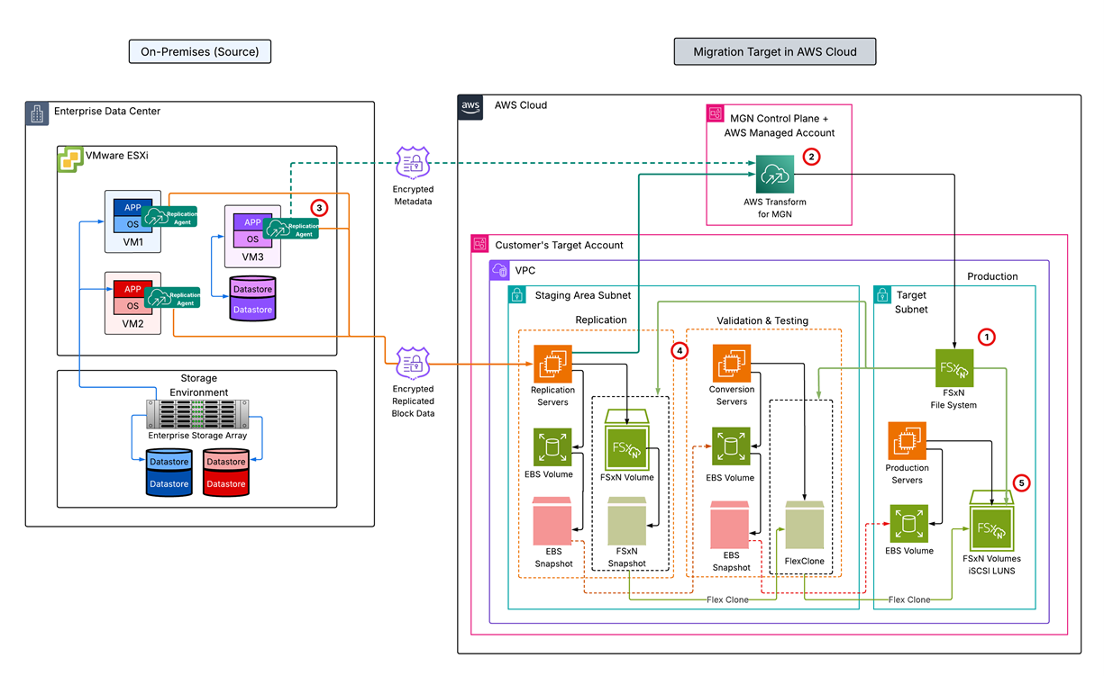Select the AWS Transform for MGN icon

tap(775, 174)
